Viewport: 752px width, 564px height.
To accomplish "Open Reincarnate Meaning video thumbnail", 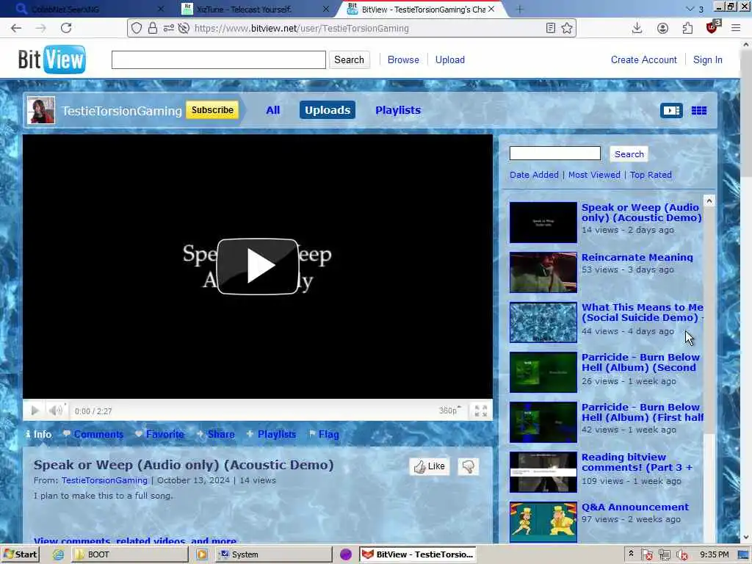I will click(543, 272).
